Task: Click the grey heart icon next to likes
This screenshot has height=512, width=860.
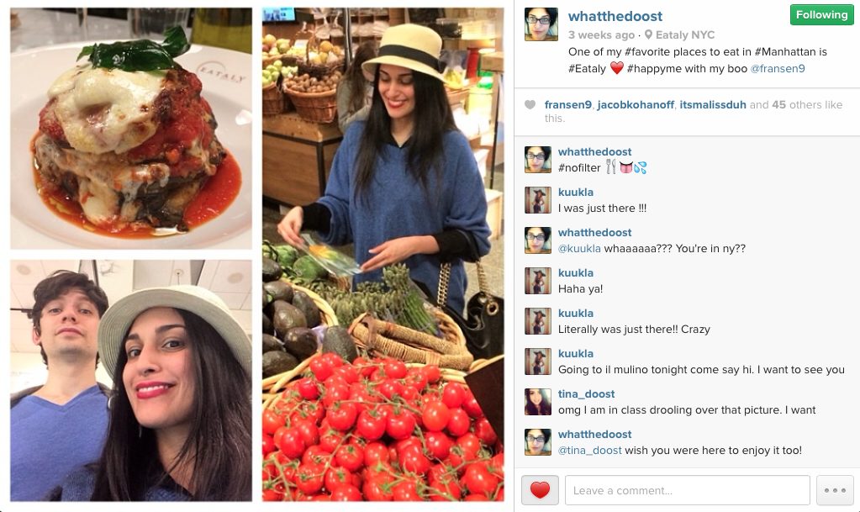Action: coord(530,104)
